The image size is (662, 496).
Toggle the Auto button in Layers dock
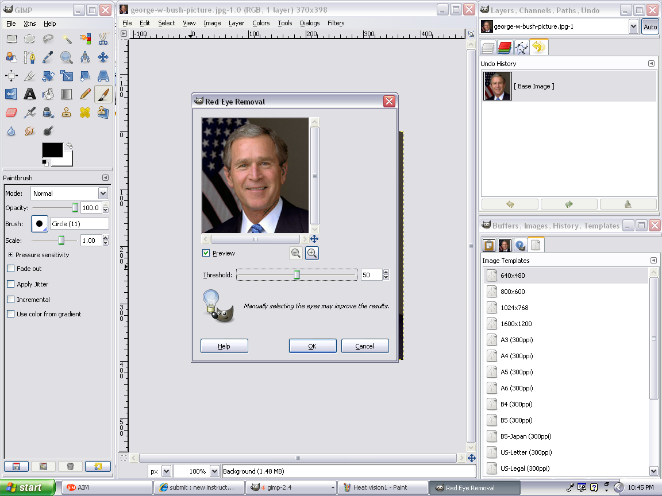click(x=650, y=26)
